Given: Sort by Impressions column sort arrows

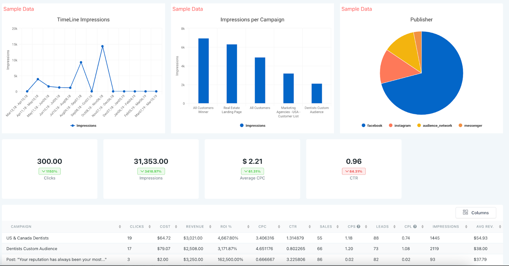Looking at the screenshot, I should click(x=466, y=227).
